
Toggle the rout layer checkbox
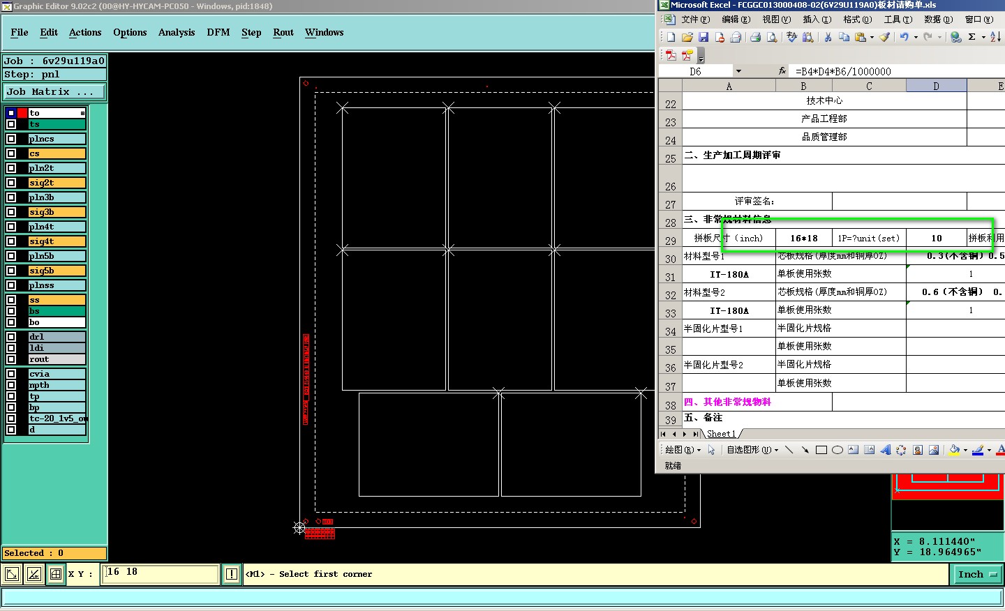[x=11, y=359]
